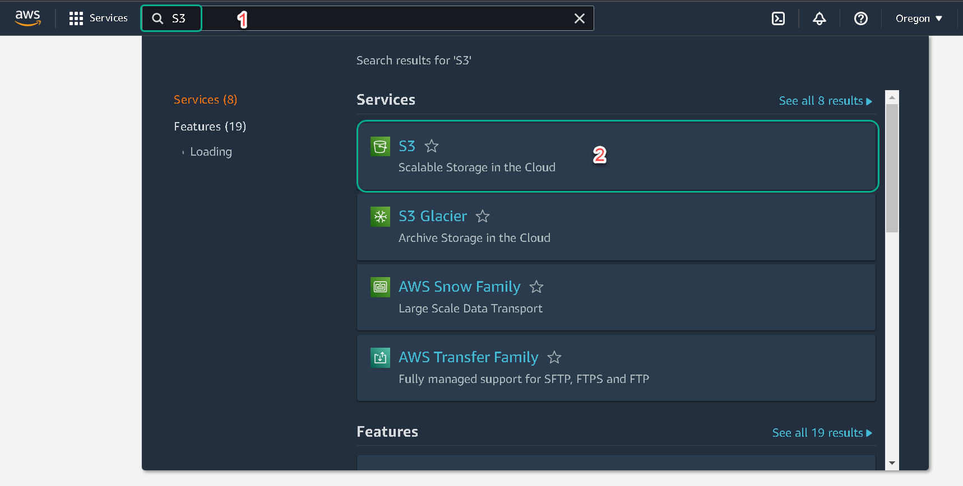
Task: Select the Features (19) filter
Action: point(210,127)
